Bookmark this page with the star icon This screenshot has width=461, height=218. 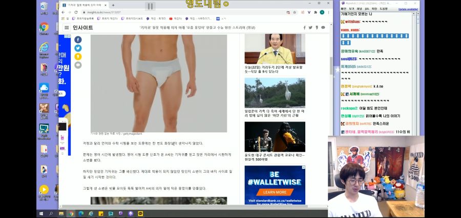(x=295, y=12)
